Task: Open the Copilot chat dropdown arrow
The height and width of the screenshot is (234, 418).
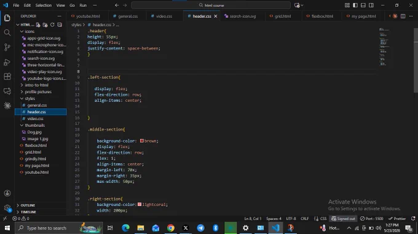Action: click(302, 6)
